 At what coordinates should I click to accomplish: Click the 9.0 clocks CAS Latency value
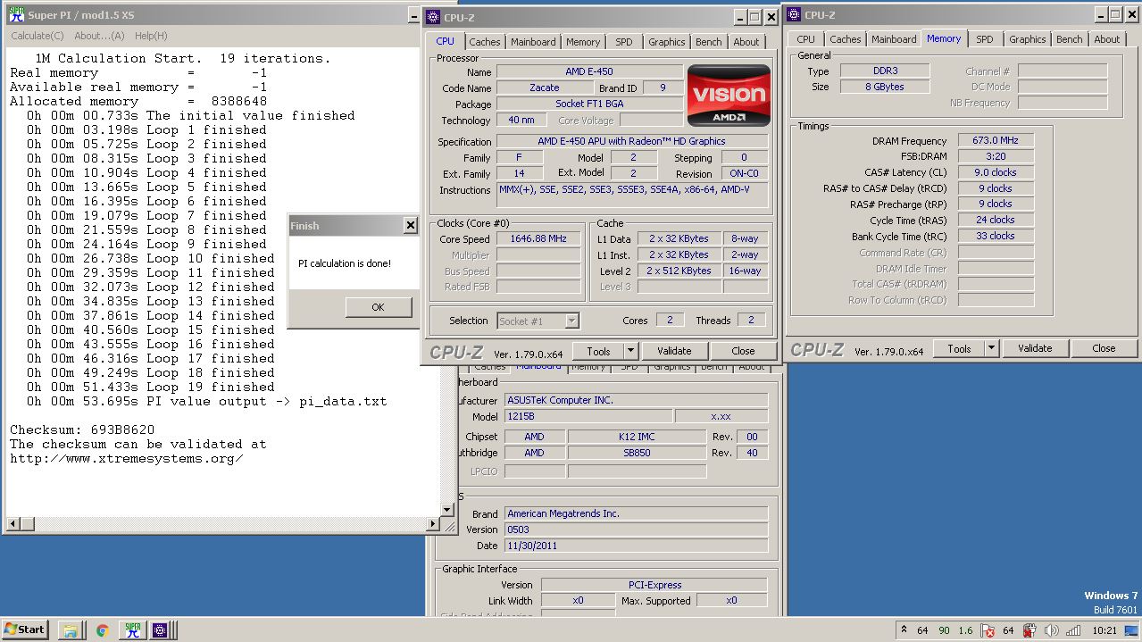996,172
